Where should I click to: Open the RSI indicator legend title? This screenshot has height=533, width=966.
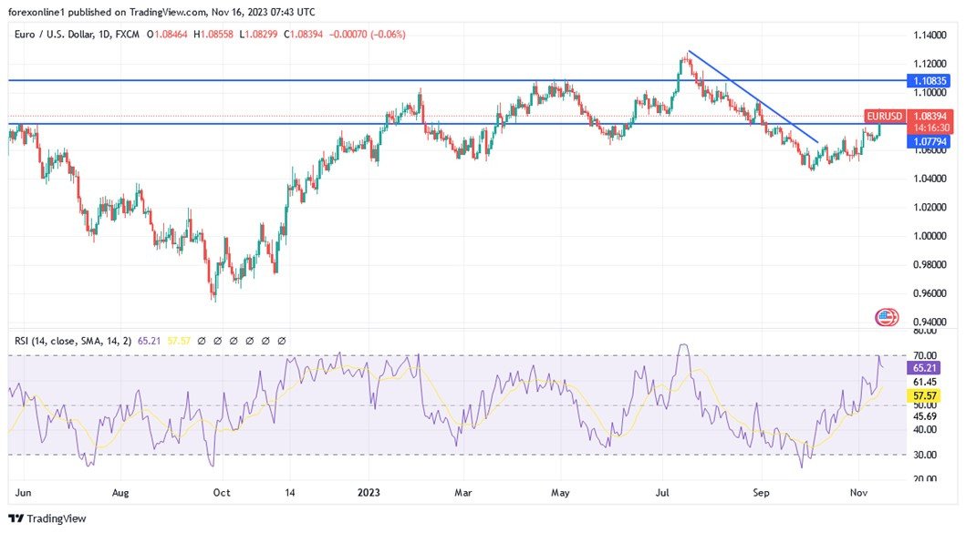pos(72,341)
